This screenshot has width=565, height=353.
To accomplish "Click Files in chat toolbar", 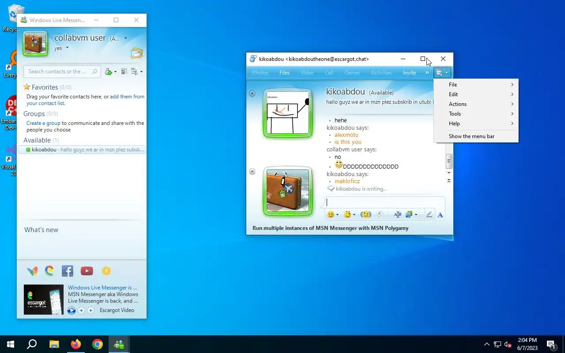I will [x=284, y=73].
